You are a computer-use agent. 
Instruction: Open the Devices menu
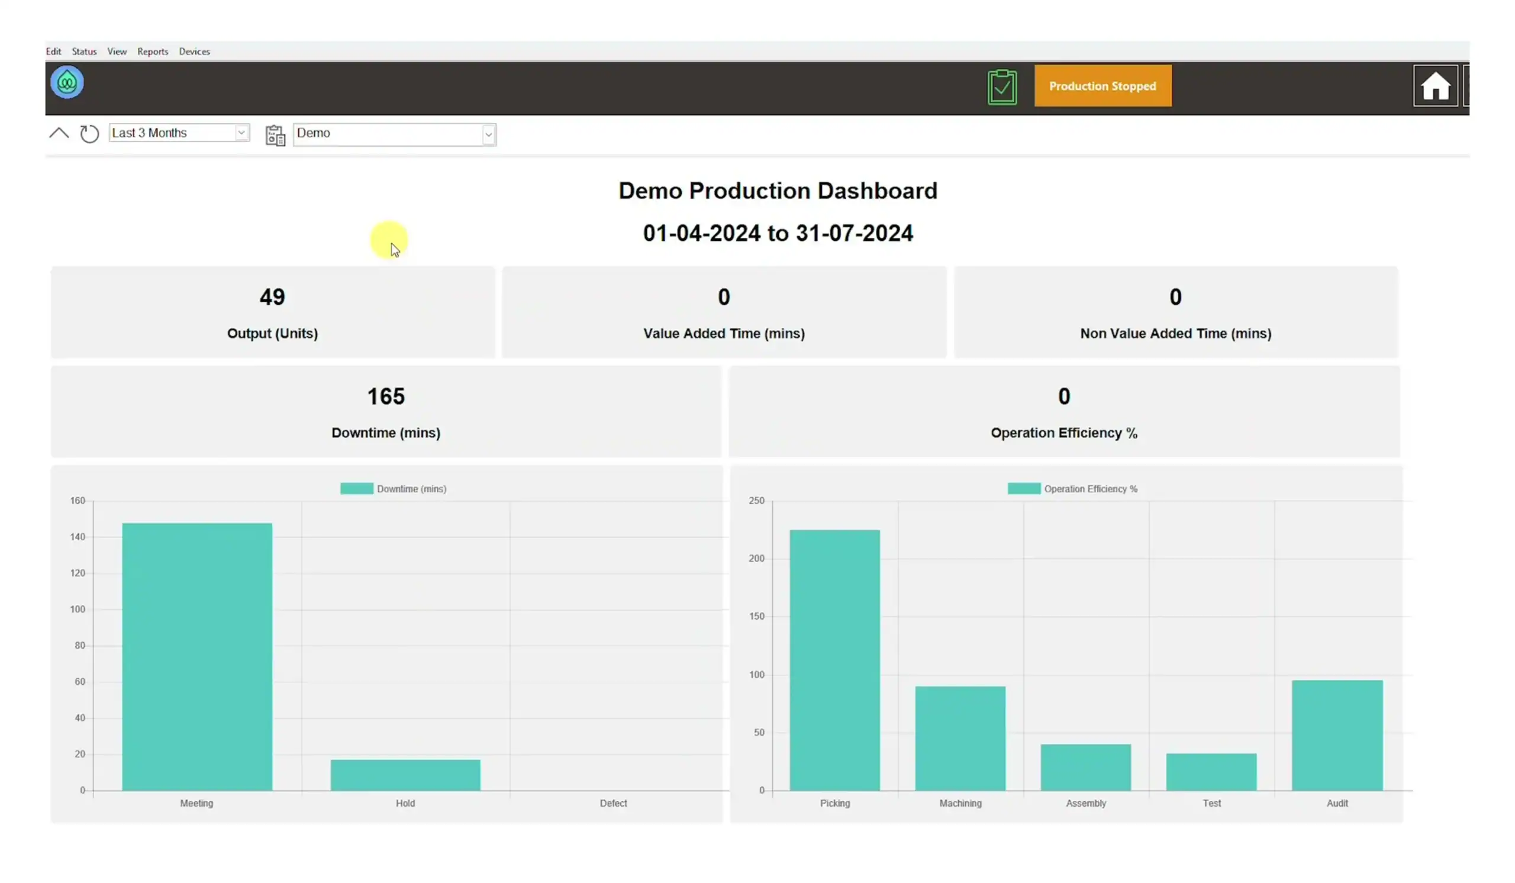tap(194, 51)
